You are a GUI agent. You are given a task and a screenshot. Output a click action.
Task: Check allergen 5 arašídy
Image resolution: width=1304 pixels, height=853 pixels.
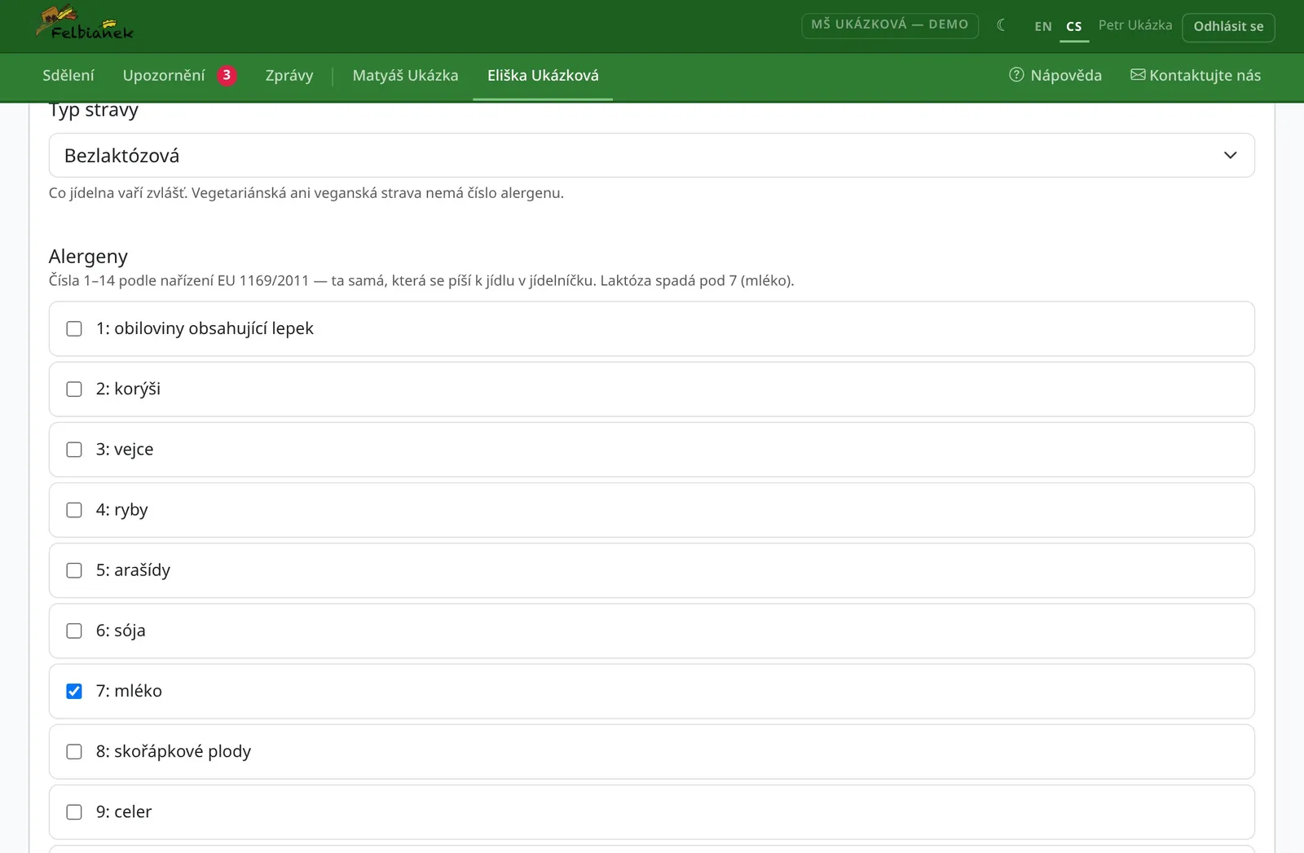(x=74, y=570)
